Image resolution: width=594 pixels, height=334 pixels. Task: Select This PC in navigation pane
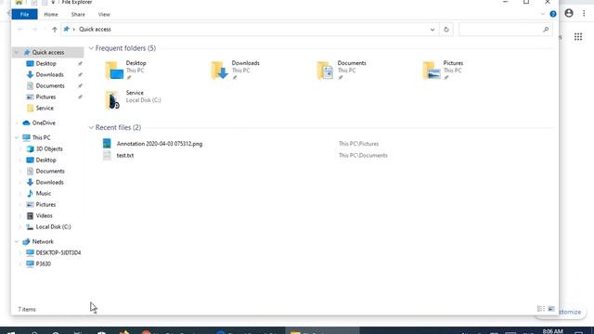click(41, 138)
